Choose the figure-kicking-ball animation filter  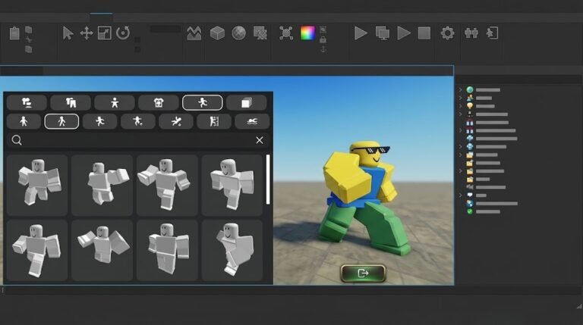(138, 121)
